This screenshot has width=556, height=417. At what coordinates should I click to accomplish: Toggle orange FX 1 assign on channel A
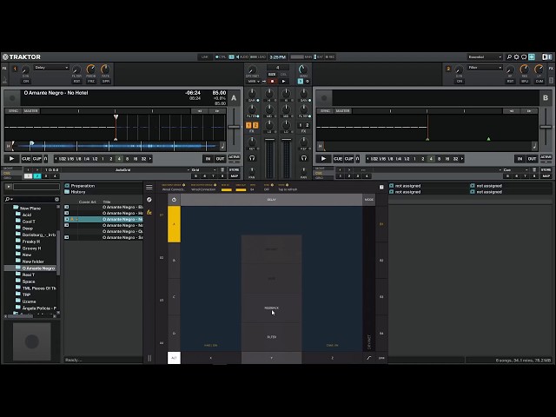click(x=248, y=125)
